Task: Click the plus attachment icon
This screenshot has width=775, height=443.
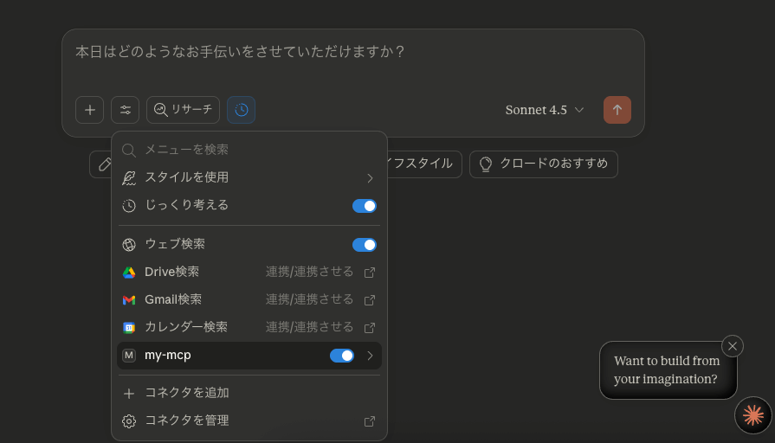Action: pos(89,110)
